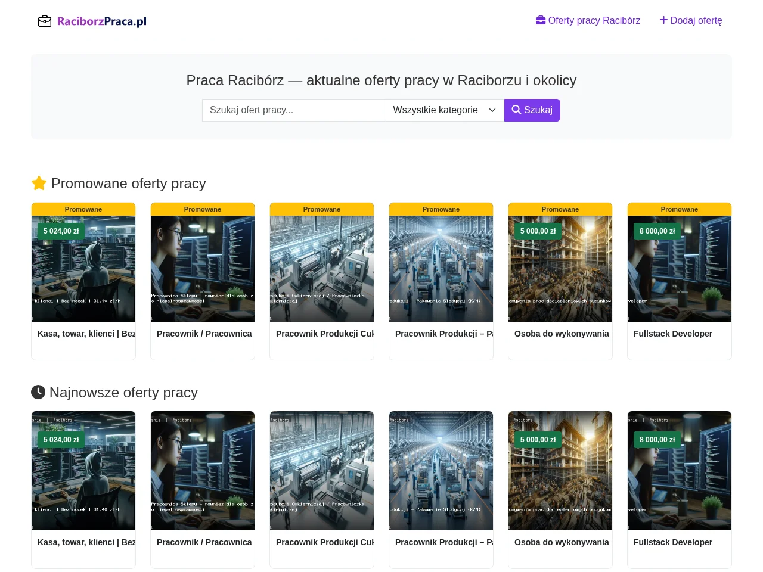This screenshot has width=763, height=572.
Task: Click the RaciborzPraca.pl briefcase logo
Action: pyautogui.click(x=92, y=21)
